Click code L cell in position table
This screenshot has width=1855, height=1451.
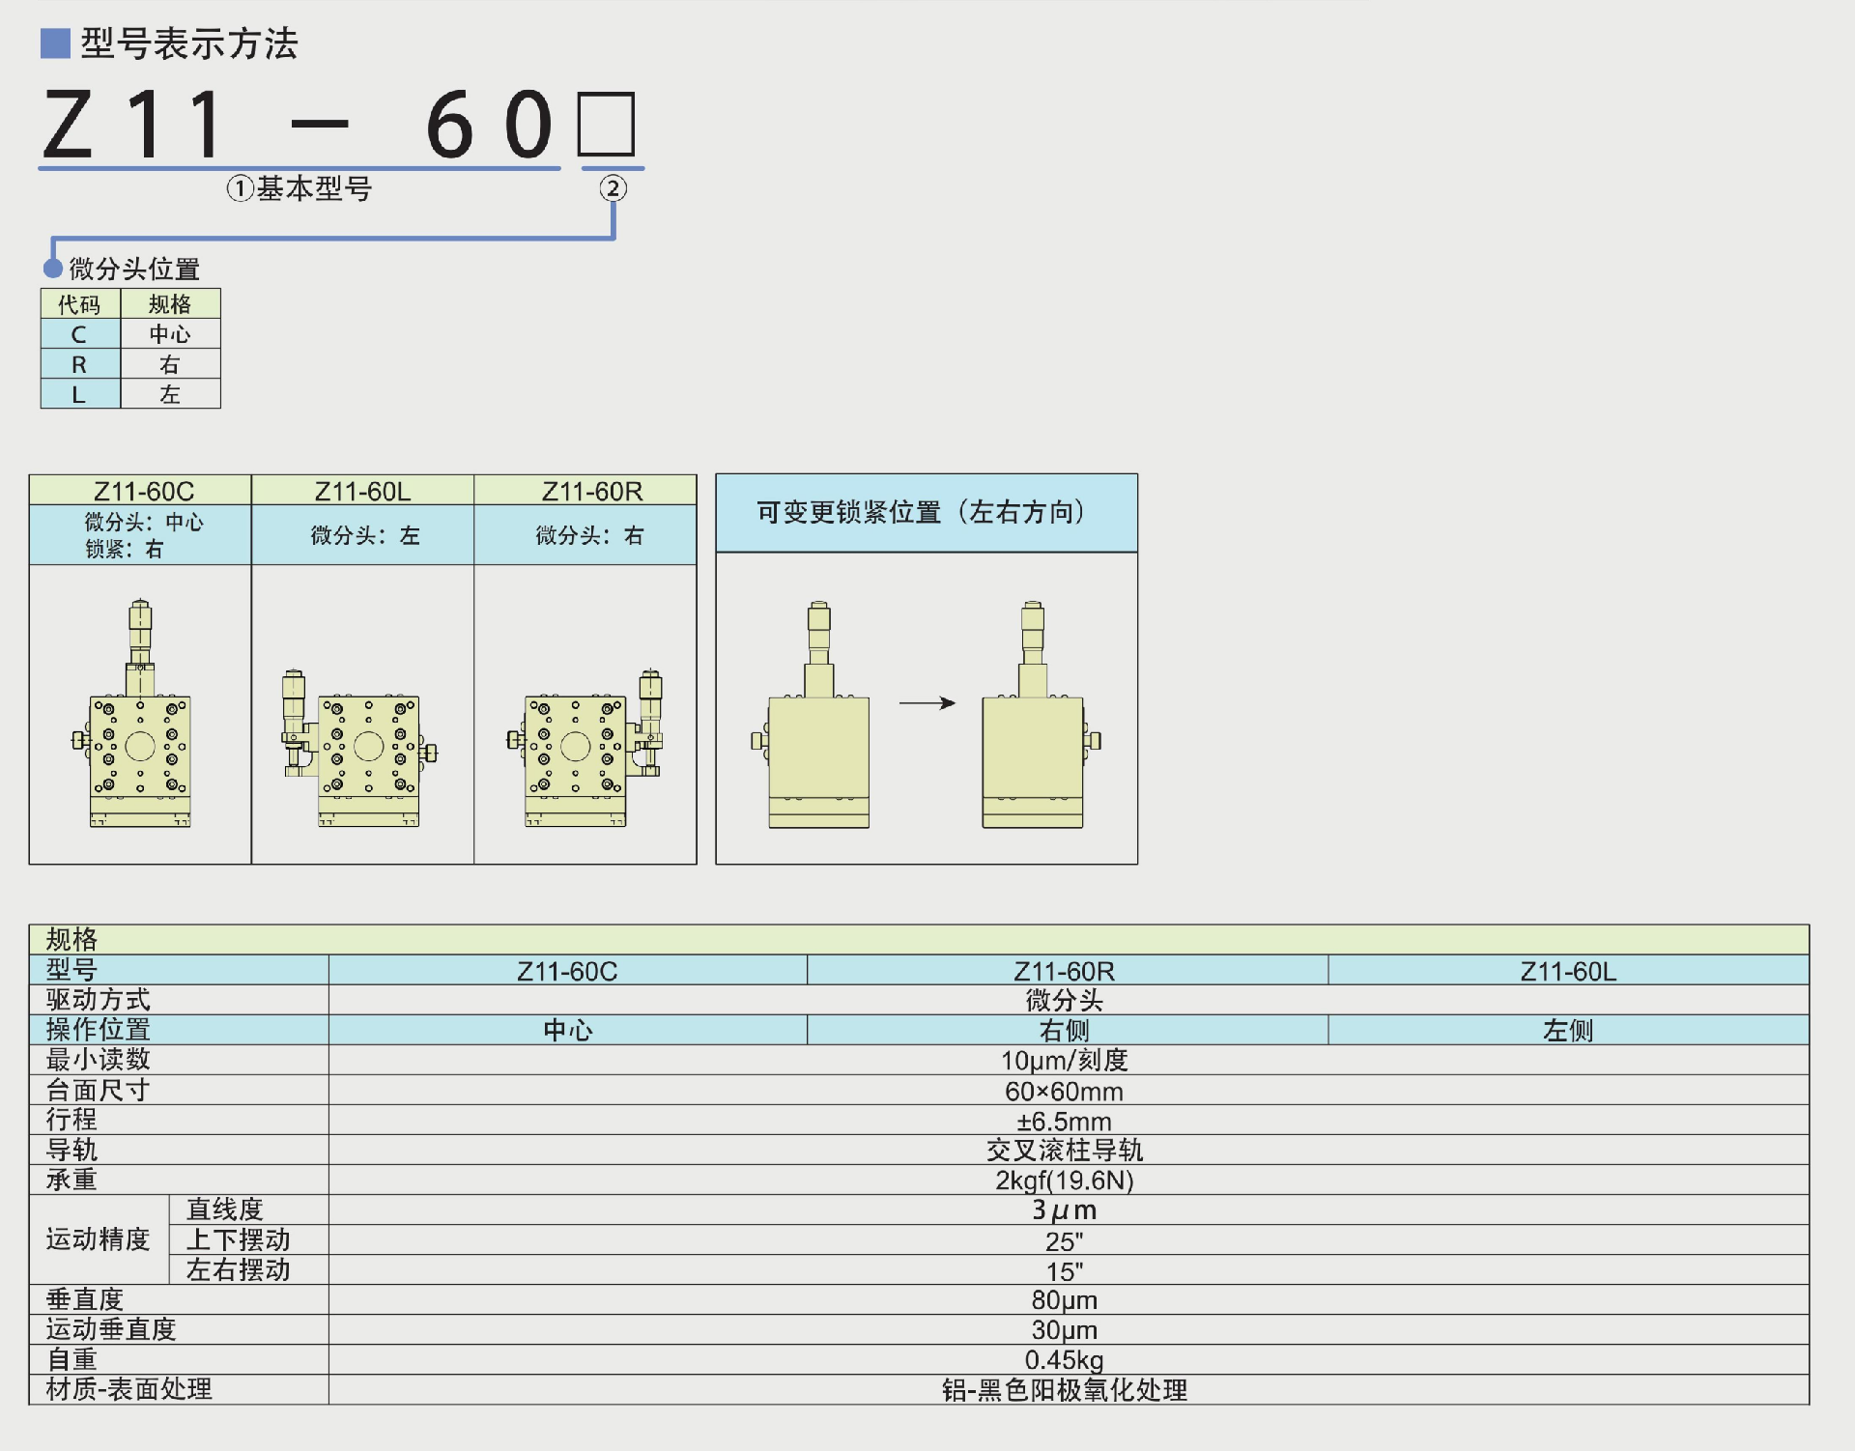pos(79,394)
